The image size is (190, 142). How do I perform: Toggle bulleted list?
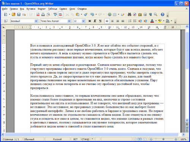click(135, 21)
